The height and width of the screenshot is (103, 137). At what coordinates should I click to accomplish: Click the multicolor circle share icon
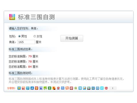89,88
